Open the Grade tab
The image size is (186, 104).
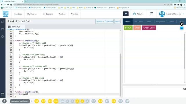click(171, 22)
